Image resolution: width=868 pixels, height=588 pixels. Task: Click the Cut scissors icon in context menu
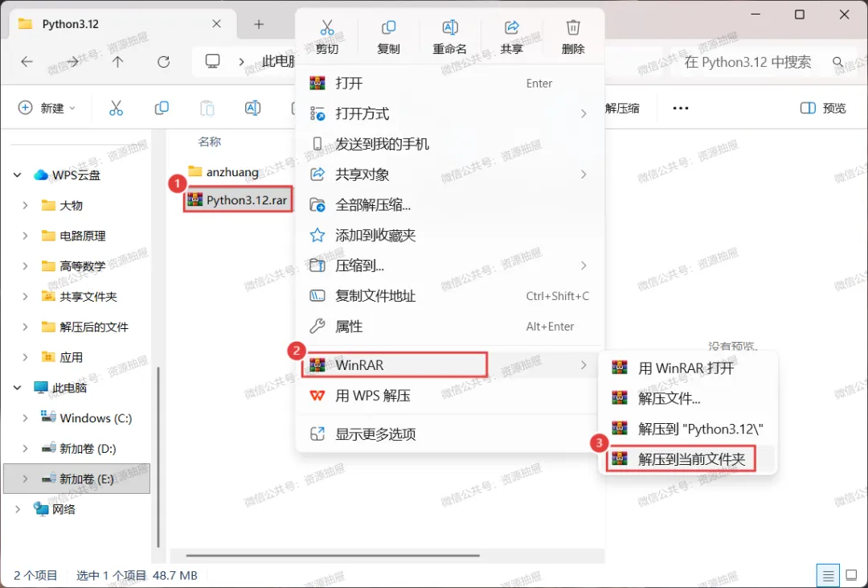(326, 27)
